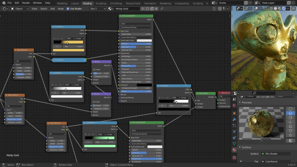The image size is (297, 167).
Task: Open the Render menu
Action: tap(26, 3)
